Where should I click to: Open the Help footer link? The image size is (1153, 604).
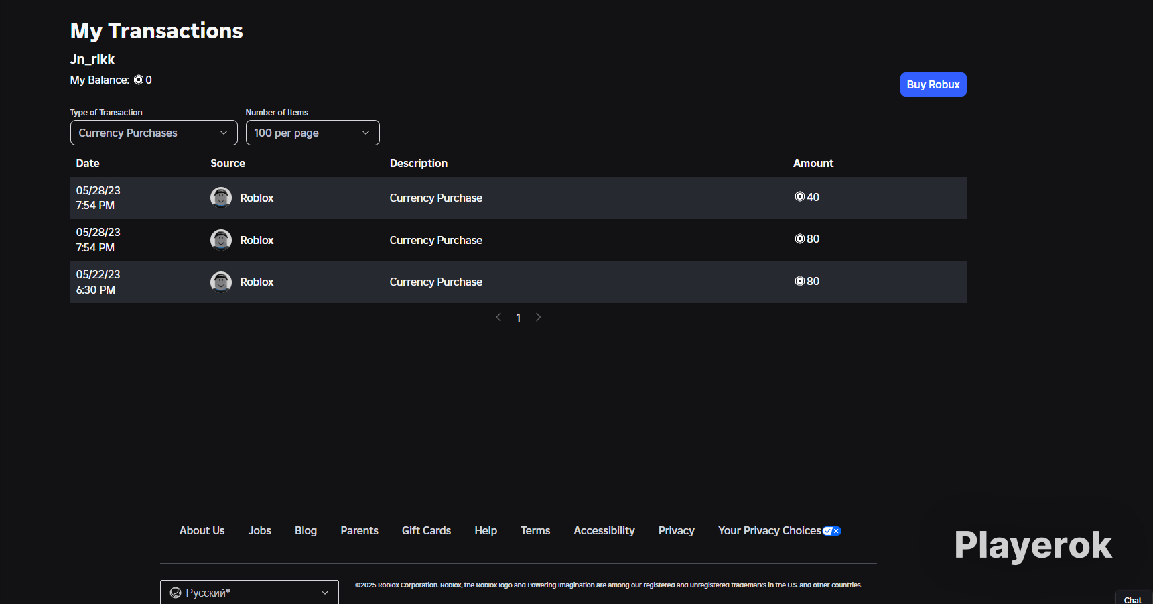pyautogui.click(x=486, y=530)
